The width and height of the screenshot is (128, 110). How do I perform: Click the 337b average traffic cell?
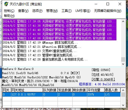(96, 94)
